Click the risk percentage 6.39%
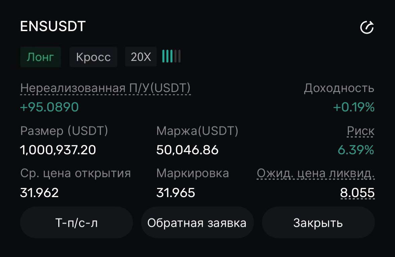Screen dimensions: 395x257 click(356, 150)
